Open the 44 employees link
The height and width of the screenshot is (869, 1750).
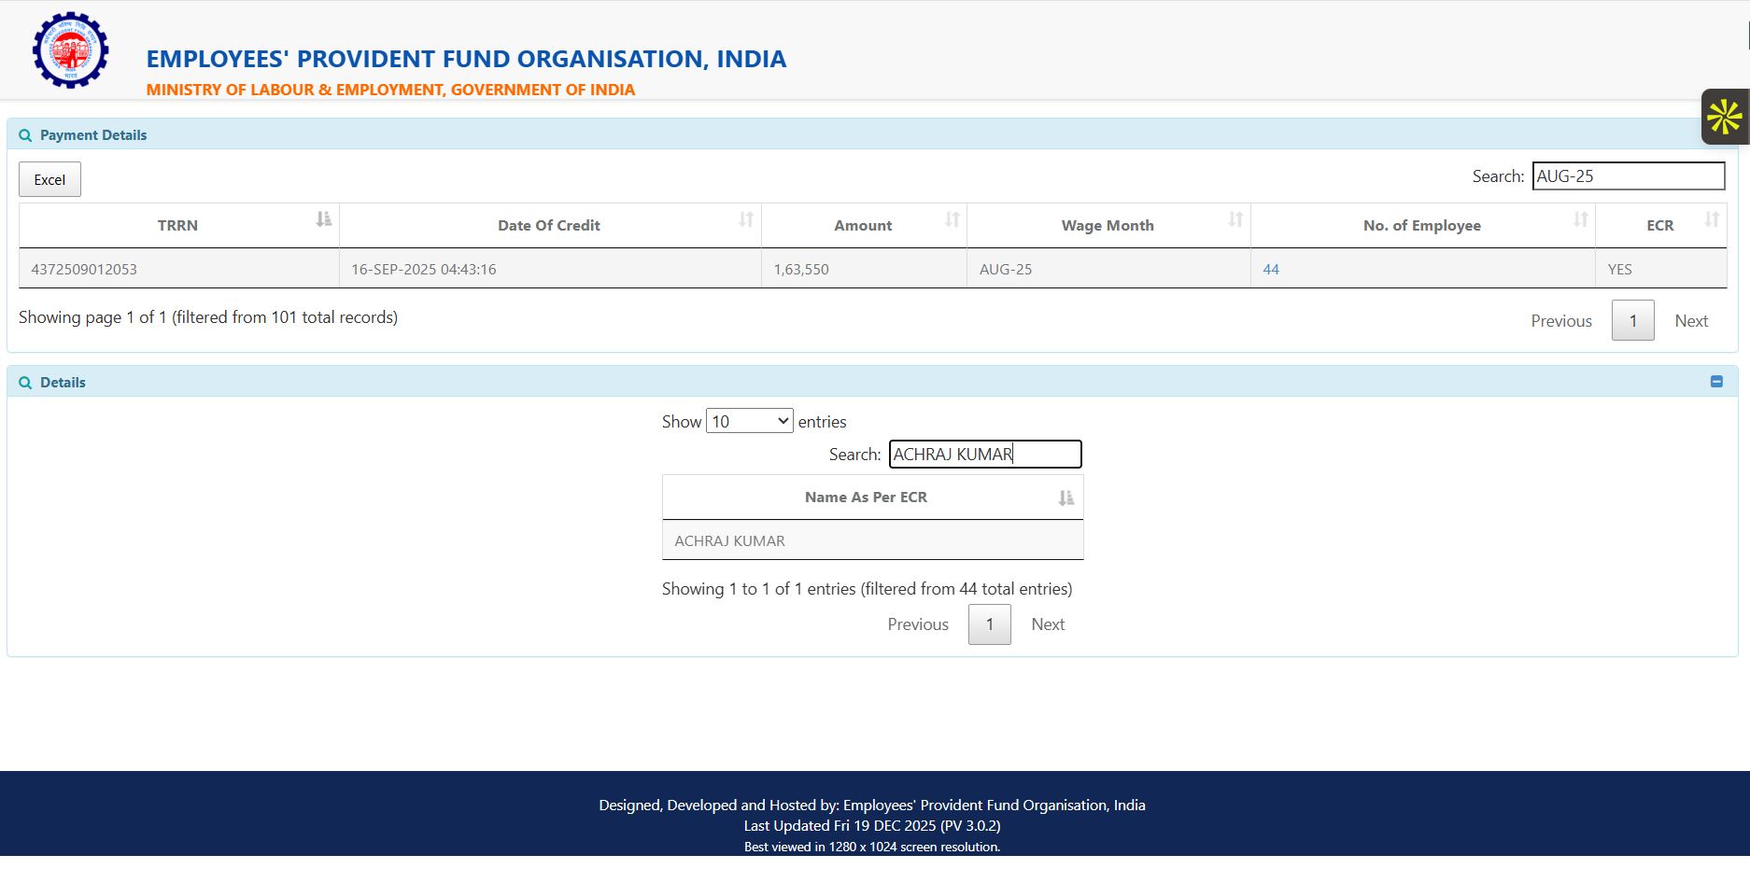pos(1271,269)
